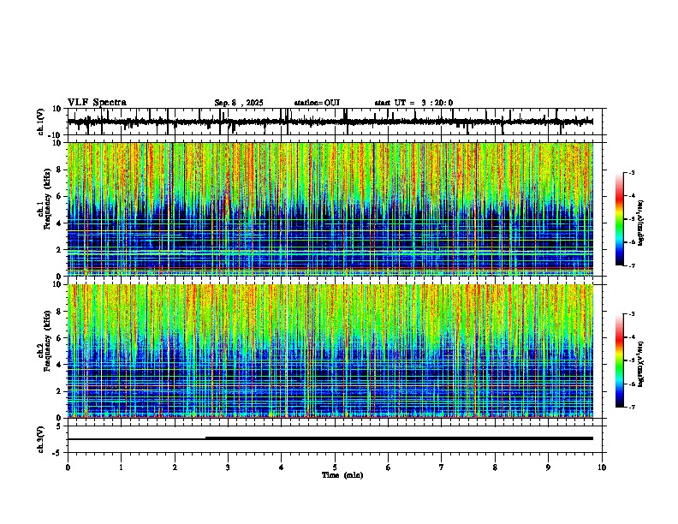The height and width of the screenshot is (524, 678).
Task: Click the ch.1 voltage waveform strip
Action: (336, 122)
